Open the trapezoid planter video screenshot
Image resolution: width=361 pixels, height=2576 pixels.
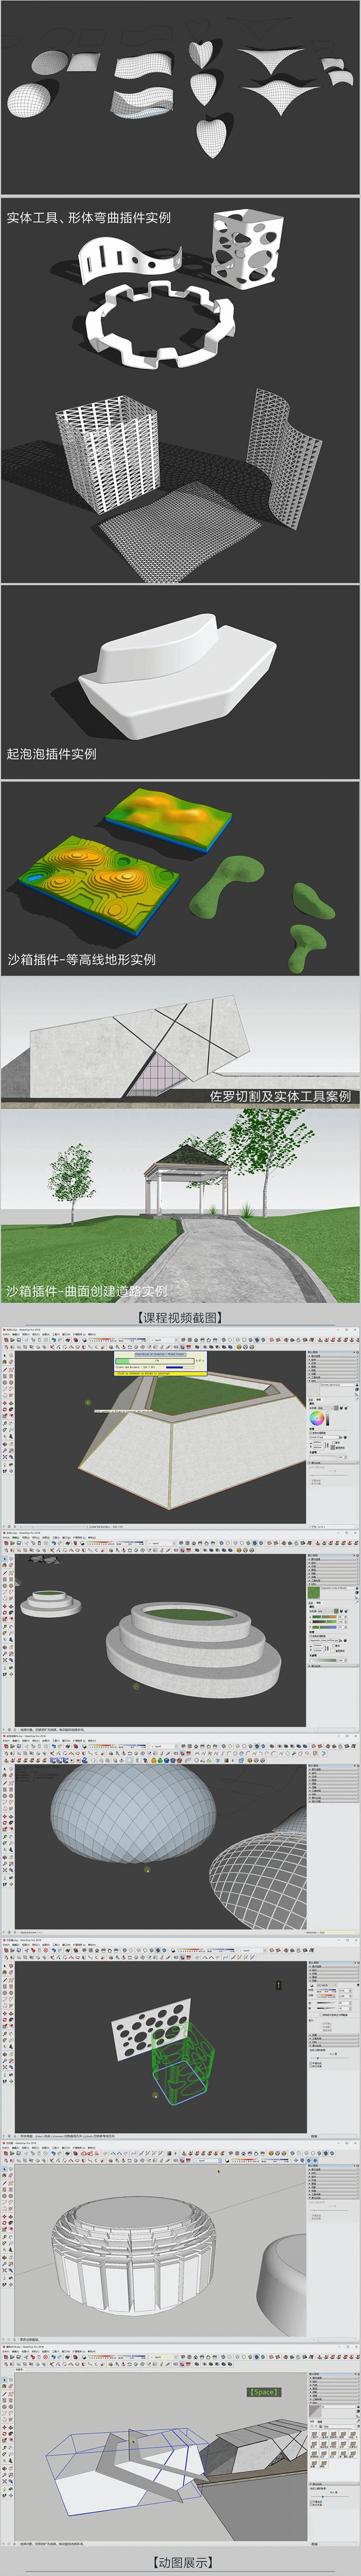click(180, 1429)
